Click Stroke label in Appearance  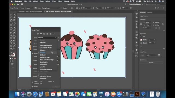[145, 40]
